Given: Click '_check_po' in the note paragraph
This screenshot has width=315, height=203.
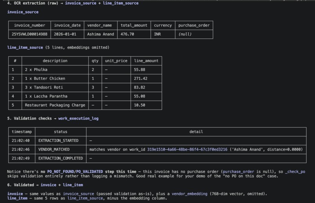Looking at the screenshot, I should point(295,171).
